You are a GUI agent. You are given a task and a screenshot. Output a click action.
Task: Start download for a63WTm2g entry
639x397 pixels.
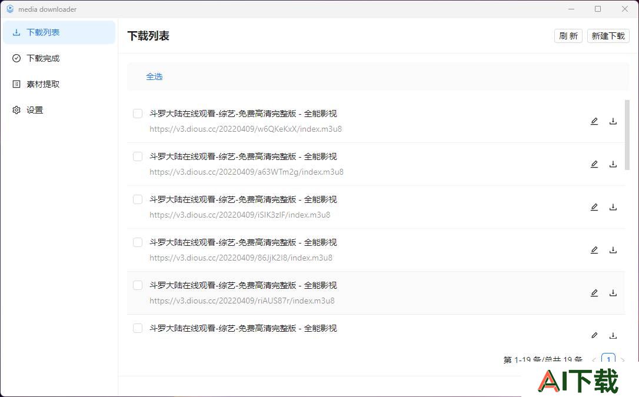pos(613,164)
